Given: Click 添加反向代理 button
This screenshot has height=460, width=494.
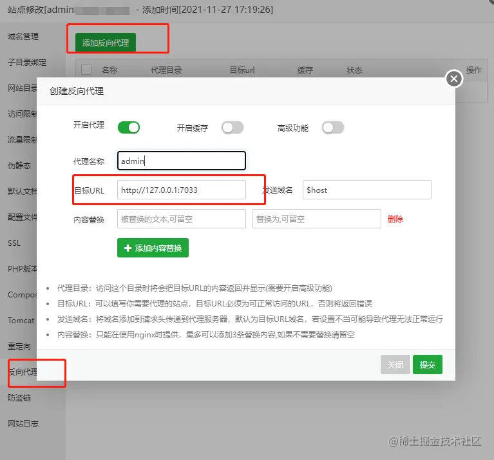Looking at the screenshot, I should point(106,43).
